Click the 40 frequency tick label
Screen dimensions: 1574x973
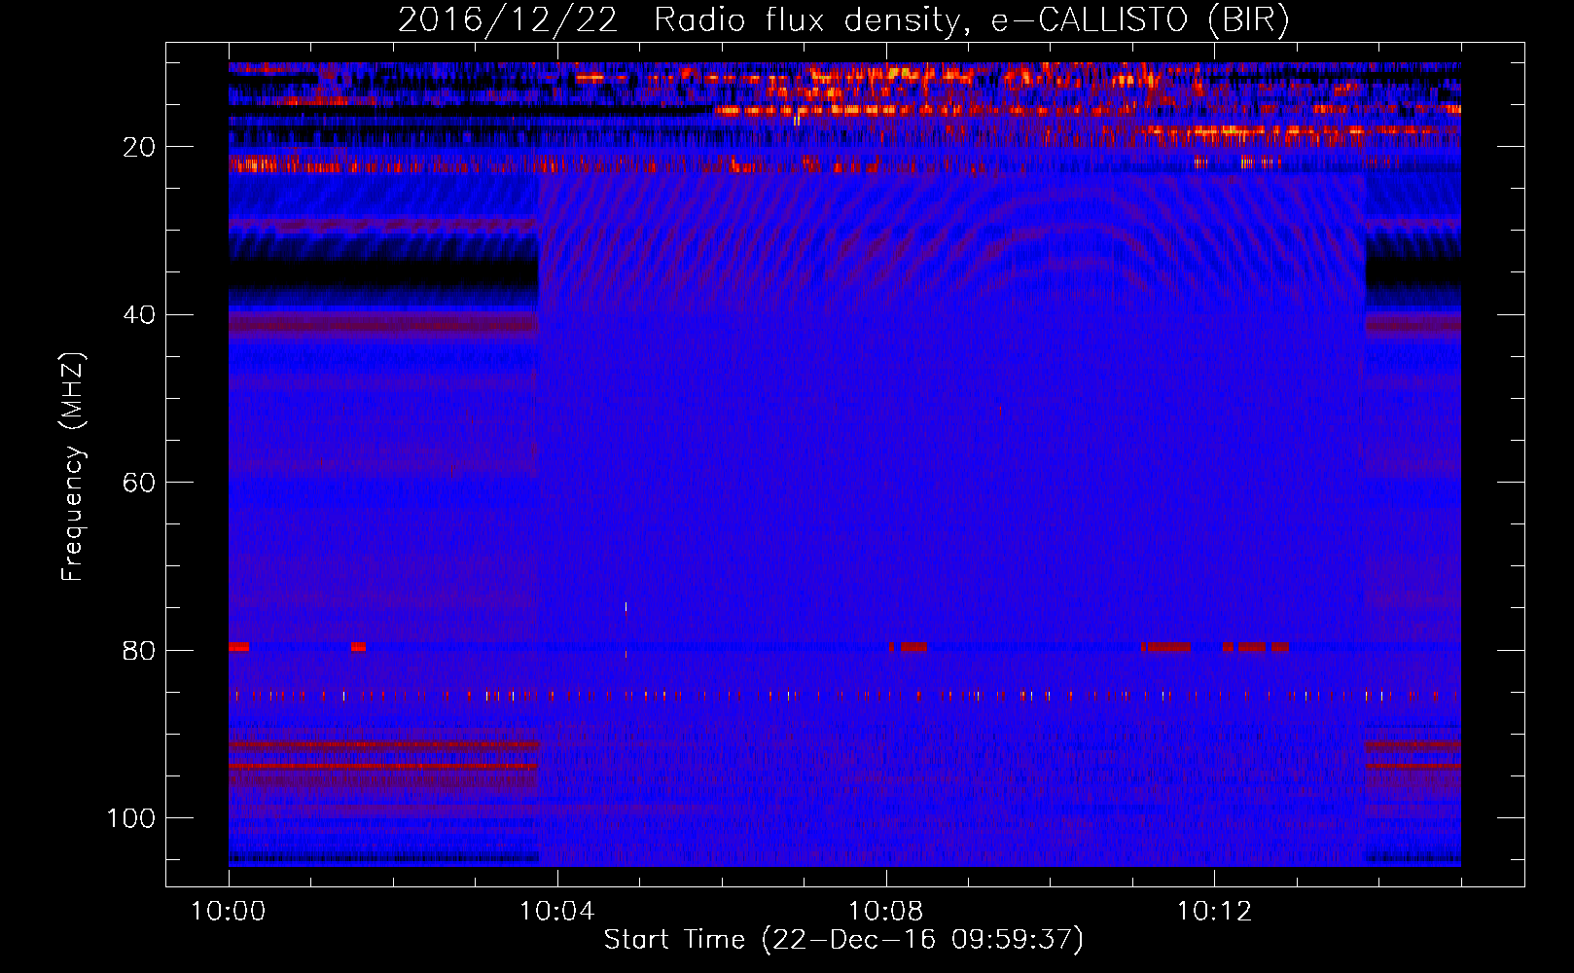tap(139, 315)
